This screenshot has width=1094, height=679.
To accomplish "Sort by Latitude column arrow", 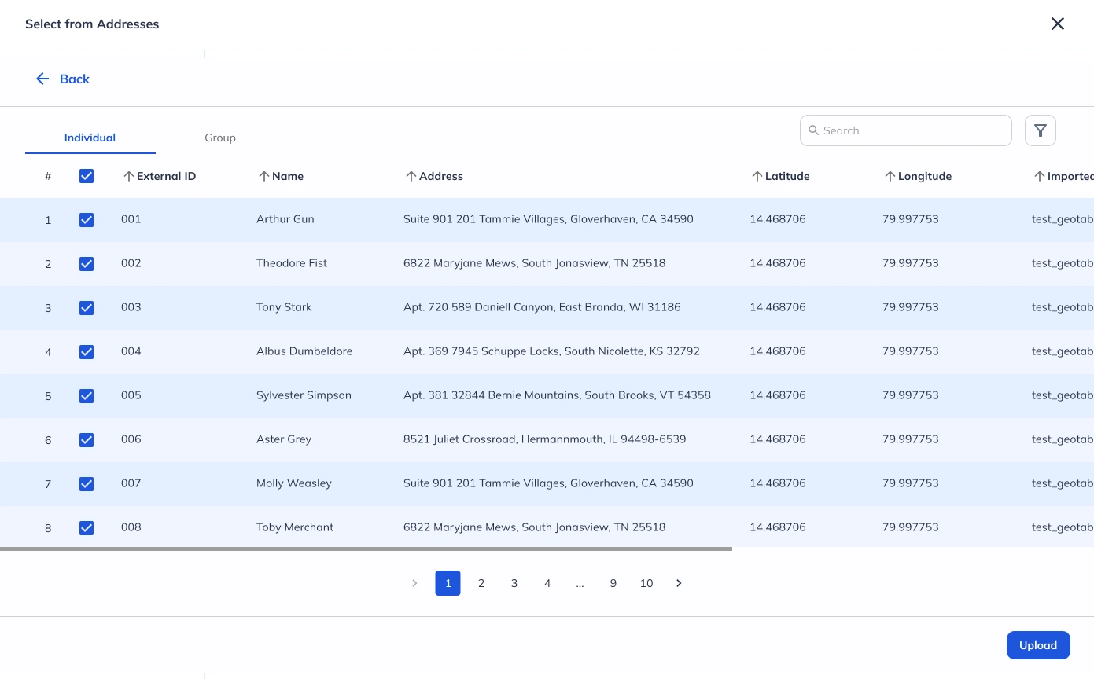I will click(757, 176).
